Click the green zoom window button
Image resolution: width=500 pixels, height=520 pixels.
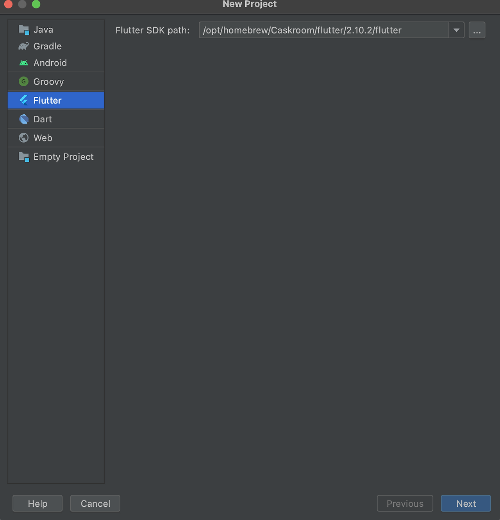[36, 4]
